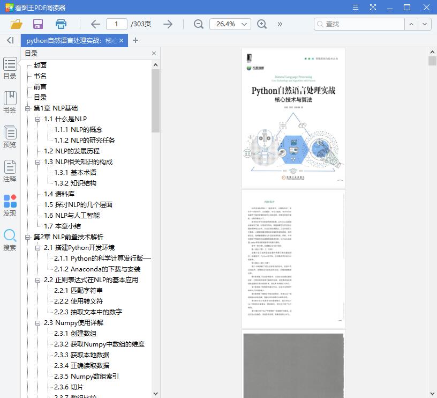This screenshot has width=437, height=398.
Task: Jump to 目录 entry in outline tree
Action: tap(40, 98)
